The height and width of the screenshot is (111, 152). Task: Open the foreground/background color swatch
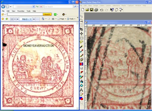[x=81, y=99]
